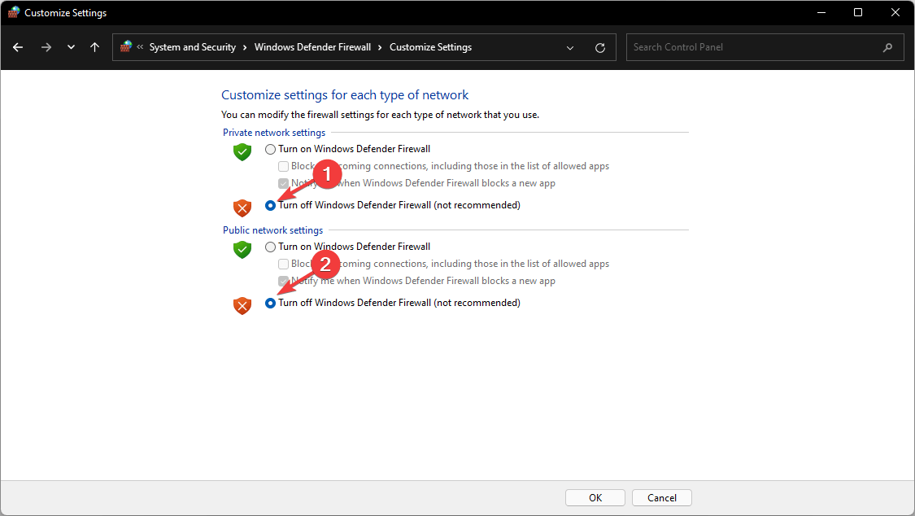Image resolution: width=915 pixels, height=516 pixels.
Task: Click the green shield icon under Public network settings
Action: (x=242, y=249)
